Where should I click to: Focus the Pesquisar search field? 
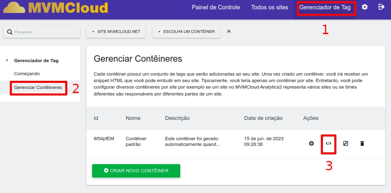46,32
